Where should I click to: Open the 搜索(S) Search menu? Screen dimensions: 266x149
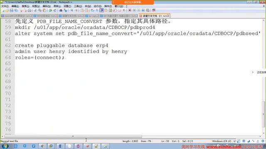(x=25, y=6)
